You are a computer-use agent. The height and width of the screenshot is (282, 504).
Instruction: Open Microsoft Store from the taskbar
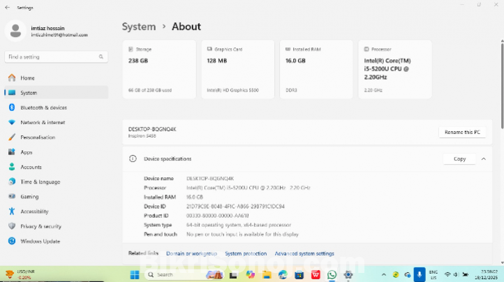tap(299, 274)
